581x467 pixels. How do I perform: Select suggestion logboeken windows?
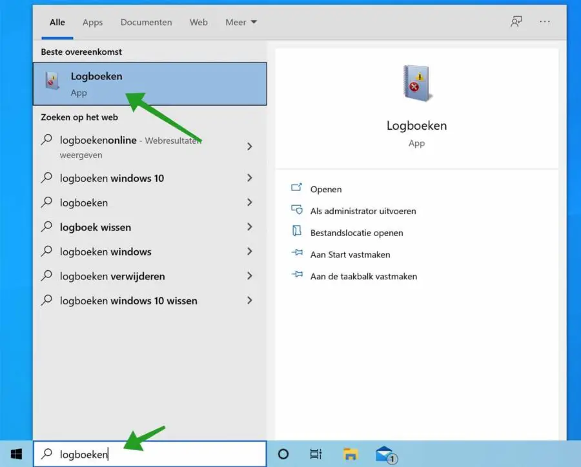pyautogui.click(x=148, y=252)
